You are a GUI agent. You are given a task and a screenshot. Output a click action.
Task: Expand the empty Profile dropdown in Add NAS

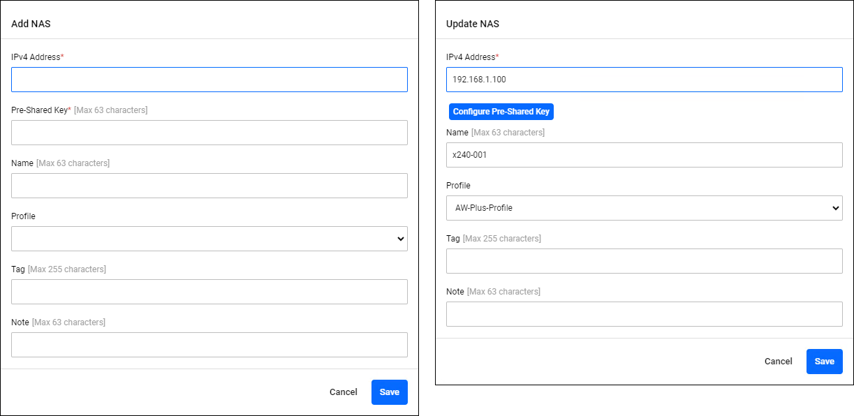pos(209,239)
